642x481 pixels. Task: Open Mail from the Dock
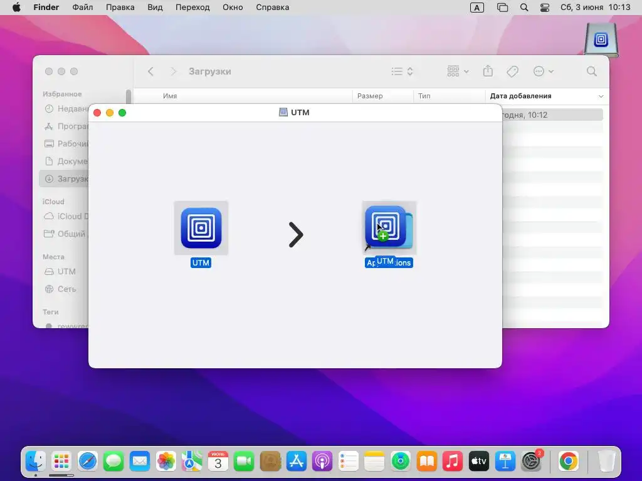point(140,462)
